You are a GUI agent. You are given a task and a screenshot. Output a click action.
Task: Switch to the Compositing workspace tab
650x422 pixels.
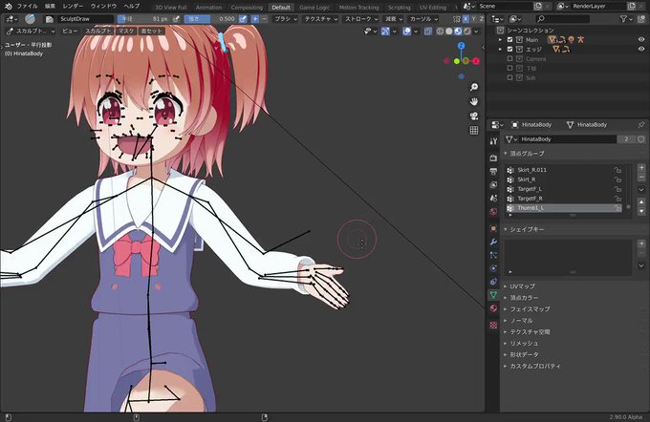247,8
